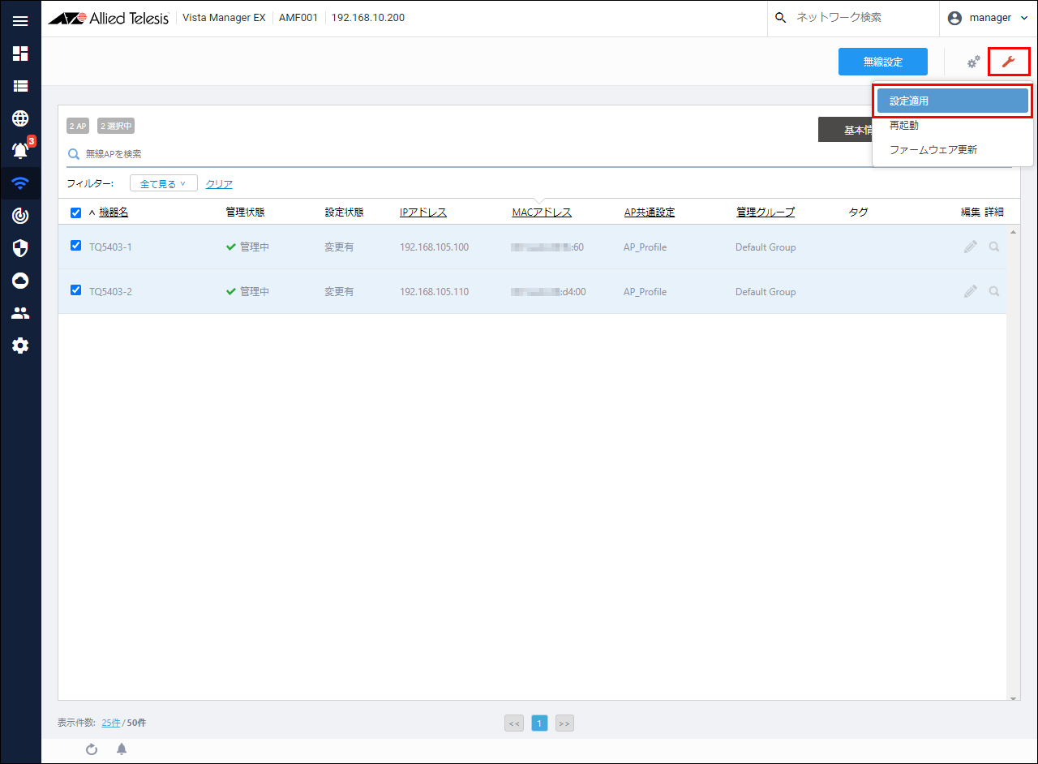Open the dashboard icon in sidebar

[20, 54]
